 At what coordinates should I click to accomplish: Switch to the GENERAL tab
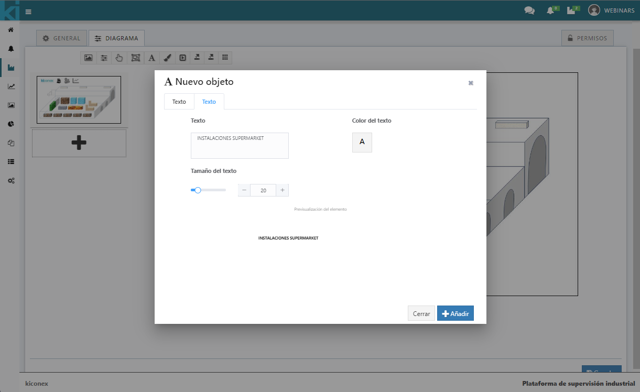[x=61, y=38]
